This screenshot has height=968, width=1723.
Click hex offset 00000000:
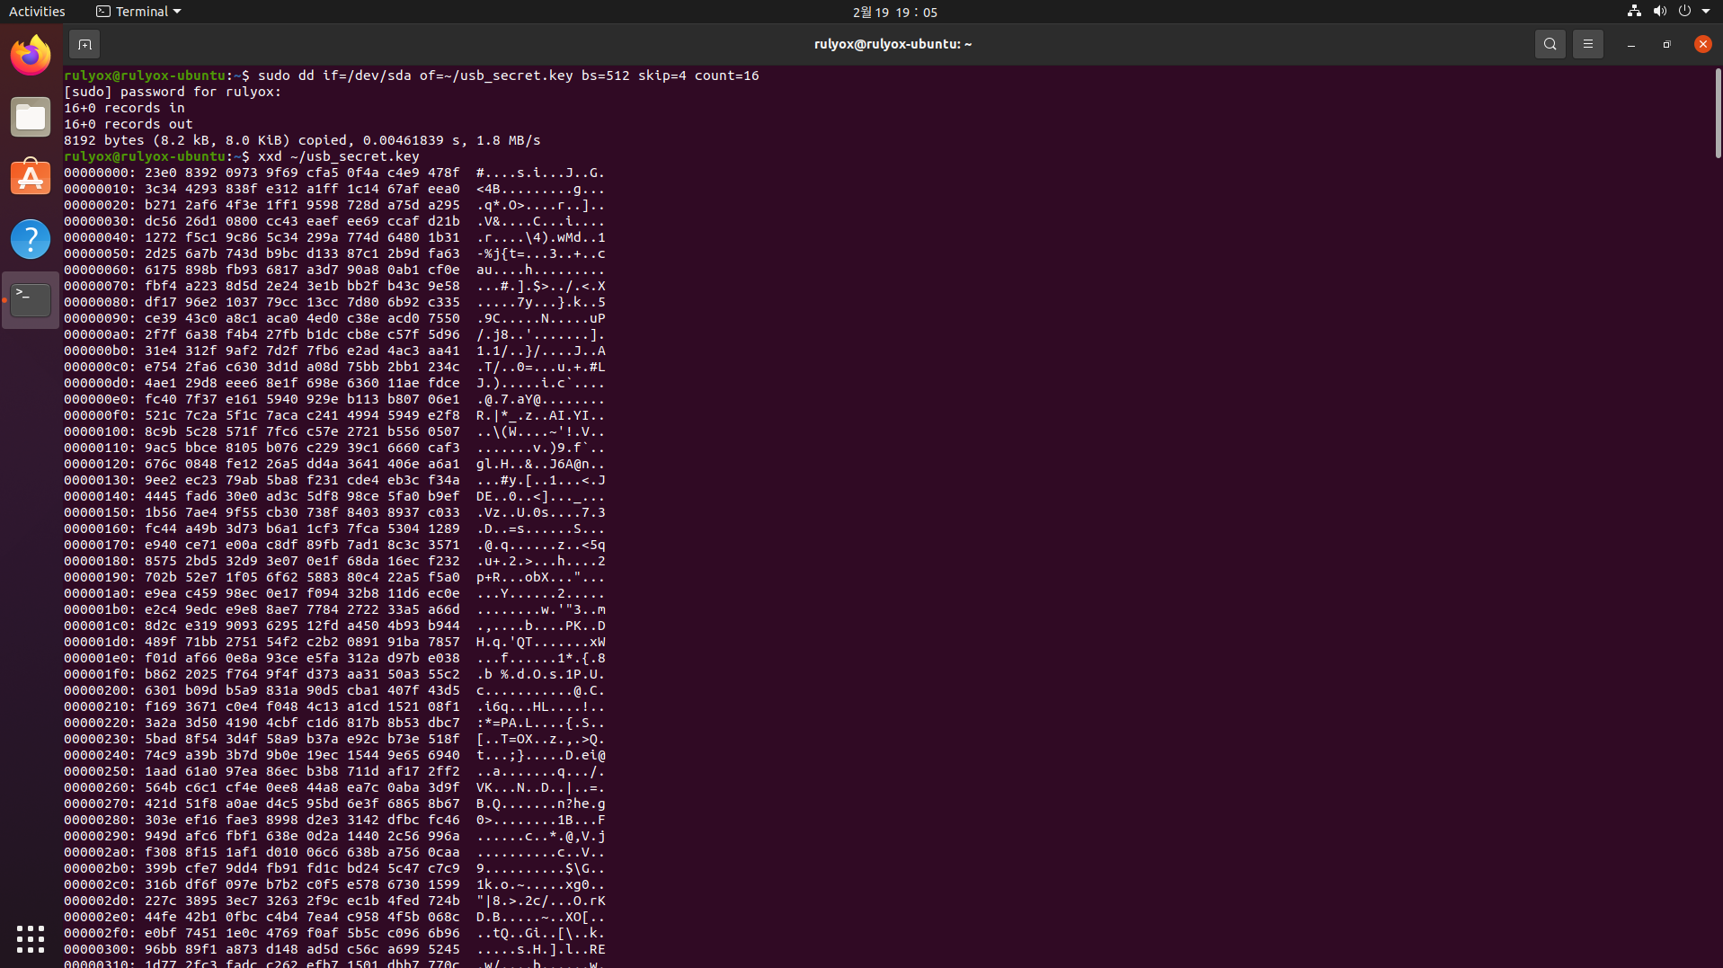[x=100, y=173]
